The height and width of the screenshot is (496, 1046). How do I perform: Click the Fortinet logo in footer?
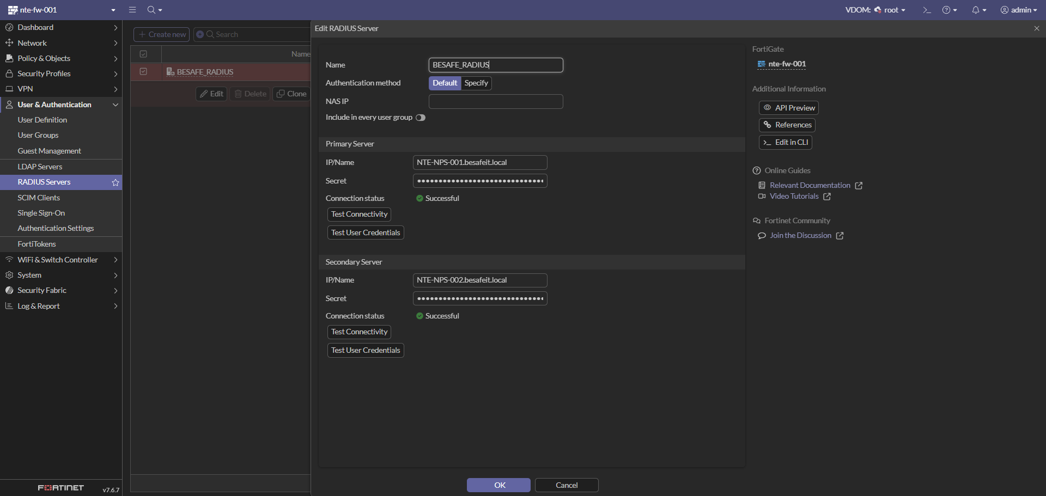(61, 488)
